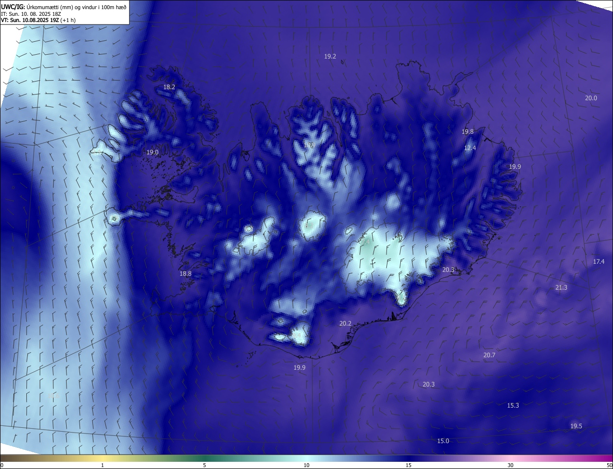Click the 15.3 value on the map
The height and width of the screenshot is (469, 613).
[x=513, y=405]
